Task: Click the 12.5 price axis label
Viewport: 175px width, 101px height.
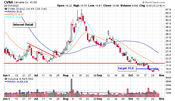Action: (x=168, y=72)
